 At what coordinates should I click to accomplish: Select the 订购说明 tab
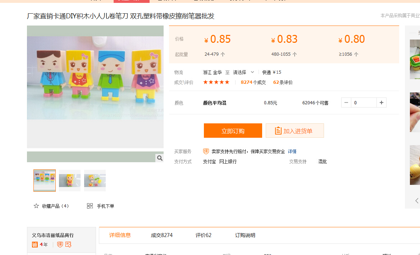(x=245, y=235)
